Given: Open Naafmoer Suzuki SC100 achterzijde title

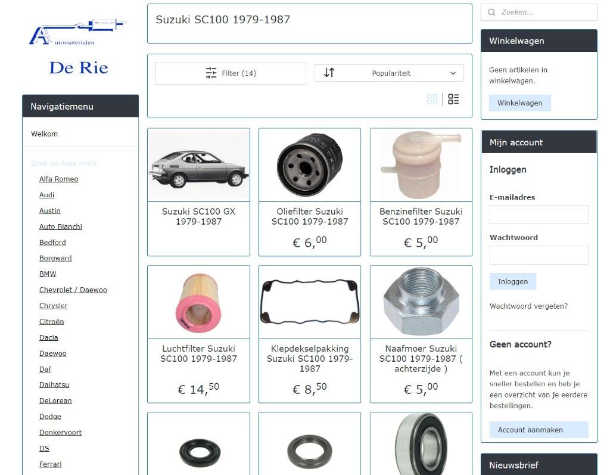Looking at the screenshot, I should [421, 359].
